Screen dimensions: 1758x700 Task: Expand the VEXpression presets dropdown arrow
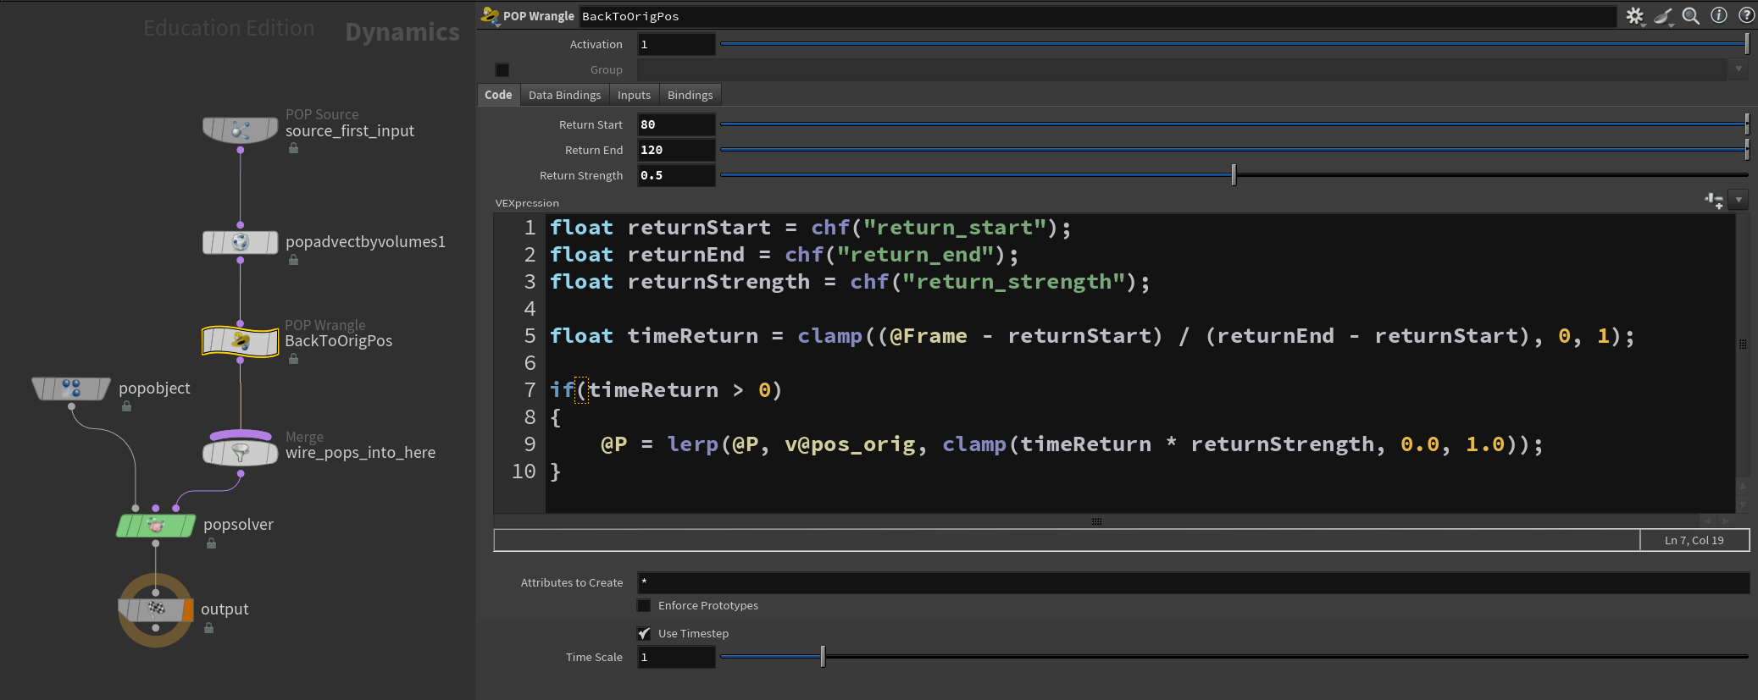(x=1739, y=201)
